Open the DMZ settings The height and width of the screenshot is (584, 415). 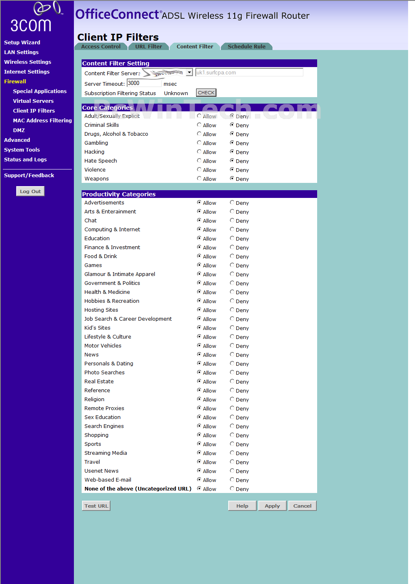point(19,130)
